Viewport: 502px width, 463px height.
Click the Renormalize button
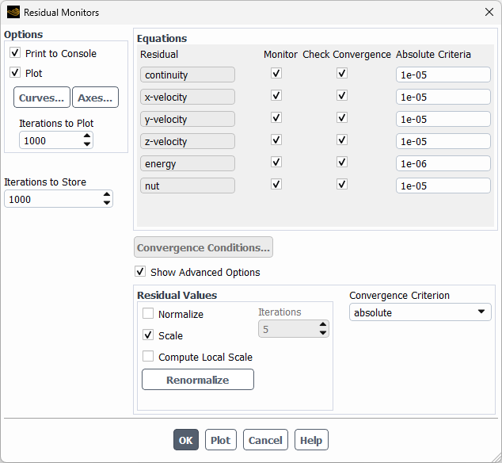click(x=198, y=380)
